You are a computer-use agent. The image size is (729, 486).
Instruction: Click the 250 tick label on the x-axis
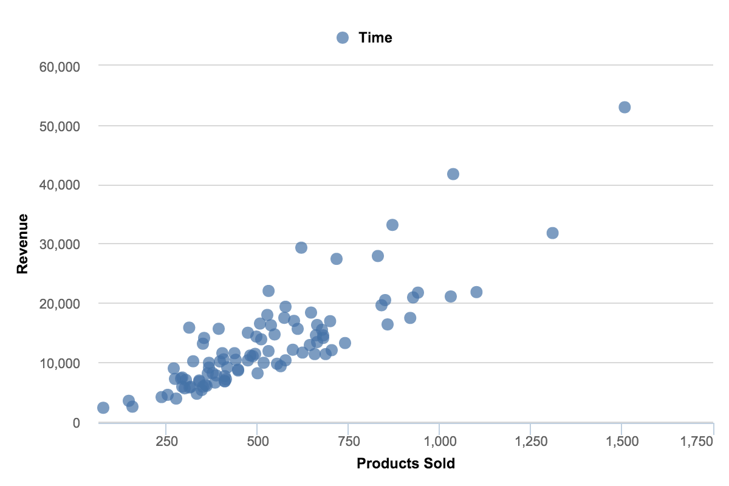(x=166, y=440)
